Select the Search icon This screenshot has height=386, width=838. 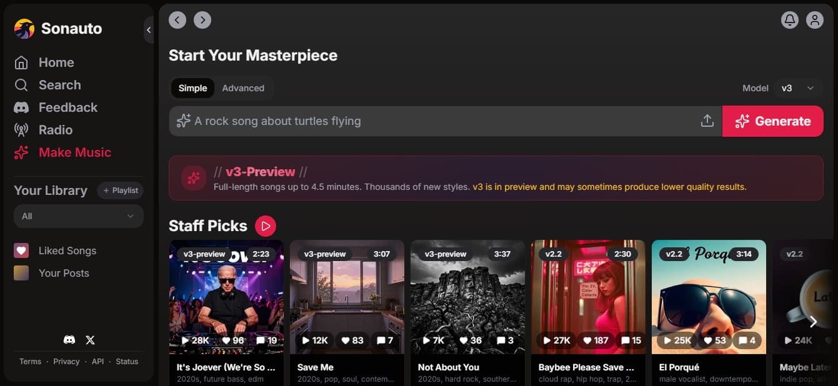point(22,85)
